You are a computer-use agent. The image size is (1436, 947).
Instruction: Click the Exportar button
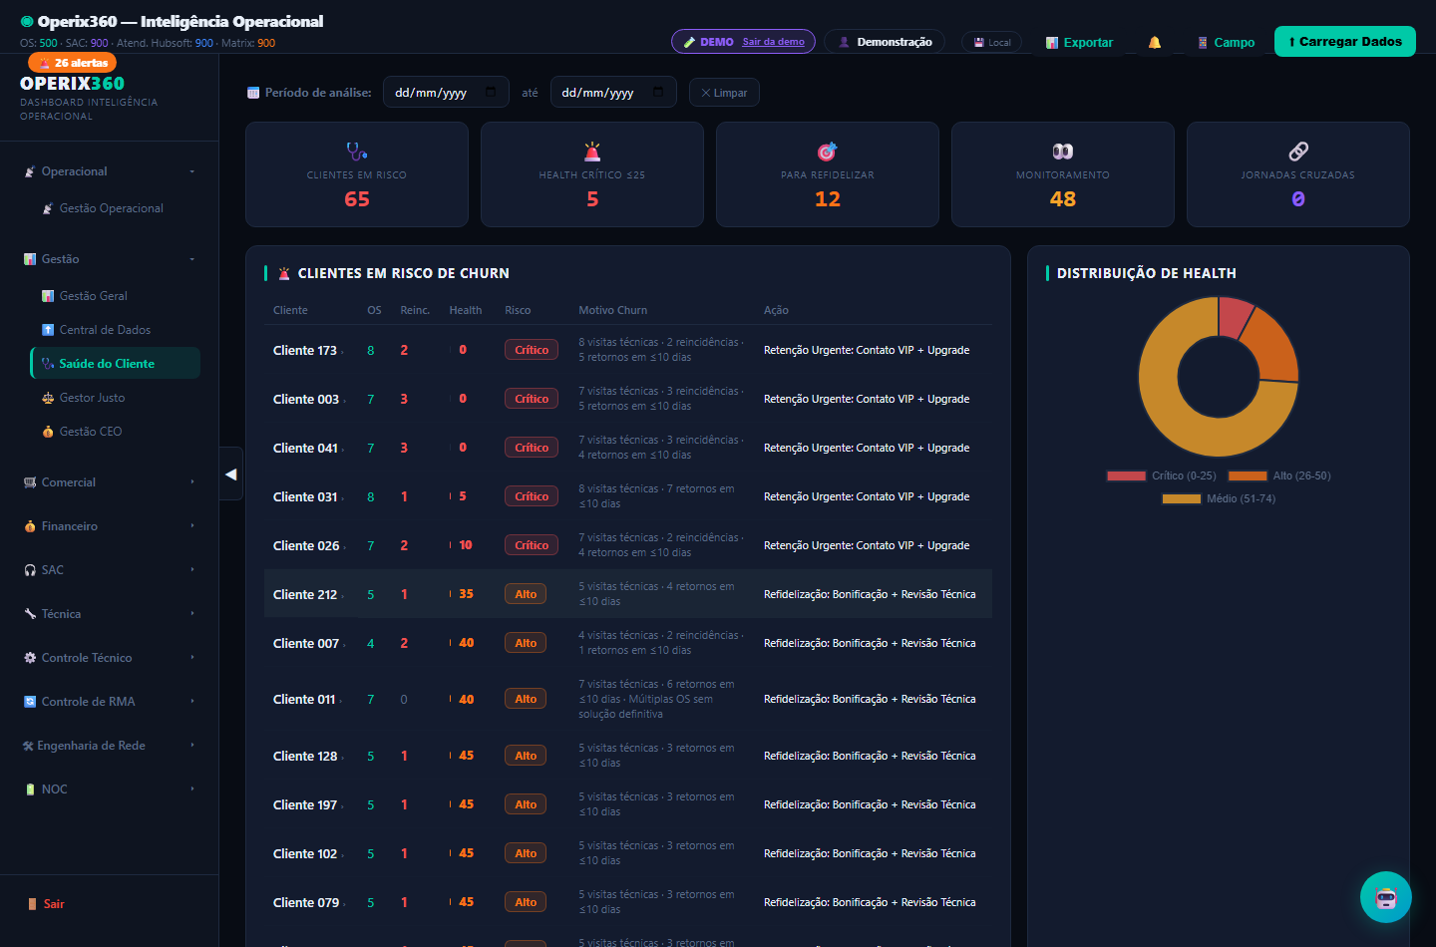(x=1079, y=43)
